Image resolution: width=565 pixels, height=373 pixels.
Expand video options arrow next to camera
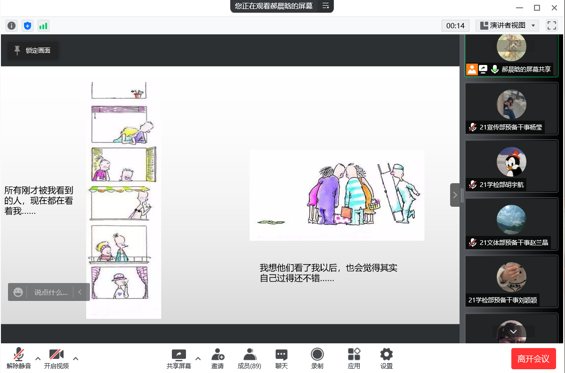coord(75,358)
